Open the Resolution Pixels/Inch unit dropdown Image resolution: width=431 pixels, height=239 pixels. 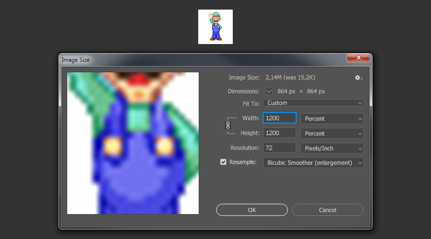tap(332, 148)
